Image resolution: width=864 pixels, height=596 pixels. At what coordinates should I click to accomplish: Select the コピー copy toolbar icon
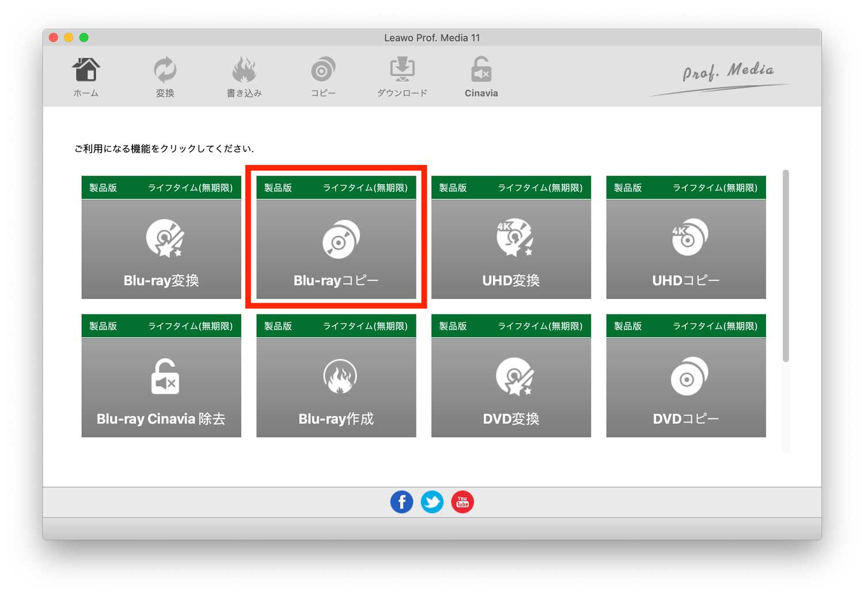323,70
